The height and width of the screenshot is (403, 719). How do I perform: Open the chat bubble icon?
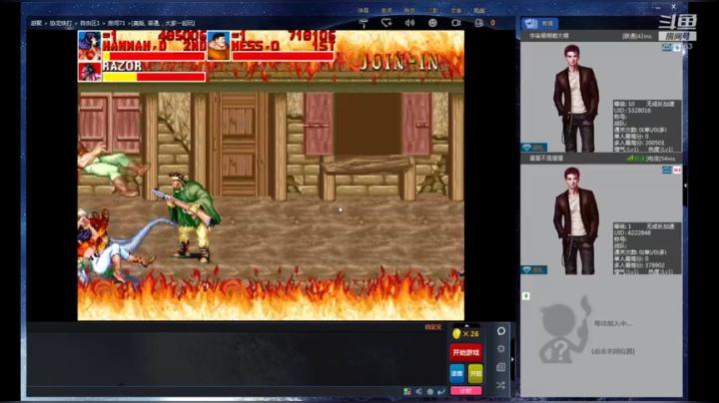tap(501, 330)
